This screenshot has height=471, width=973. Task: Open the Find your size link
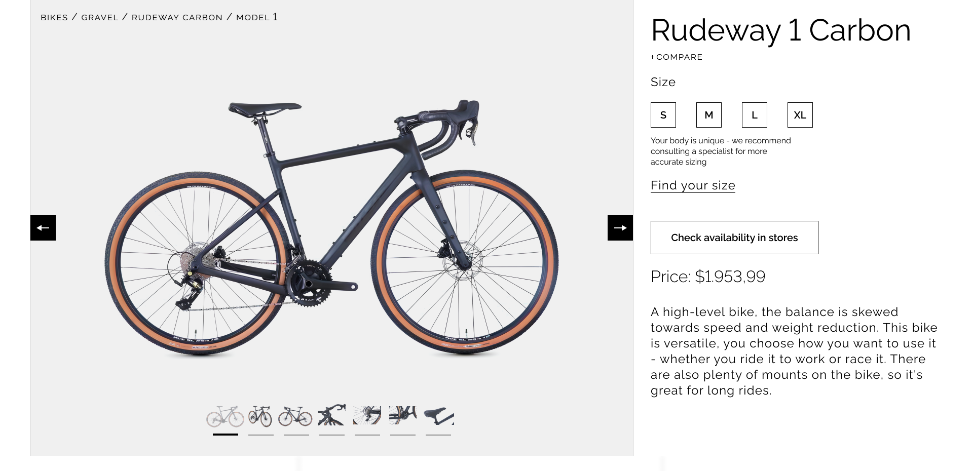pyautogui.click(x=693, y=185)
